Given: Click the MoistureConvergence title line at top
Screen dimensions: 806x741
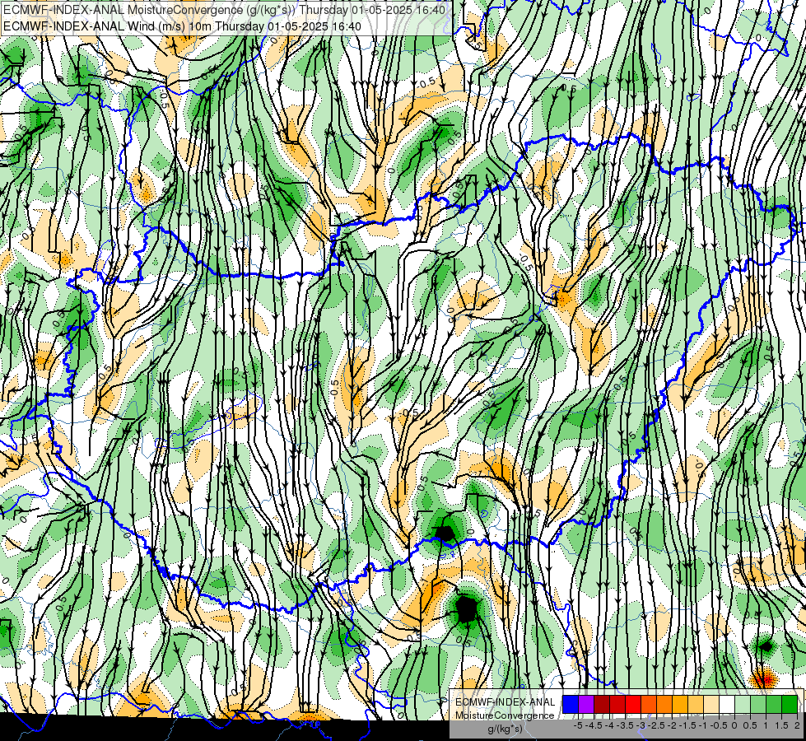Looking at the screenshot, I should pos(225,10).
